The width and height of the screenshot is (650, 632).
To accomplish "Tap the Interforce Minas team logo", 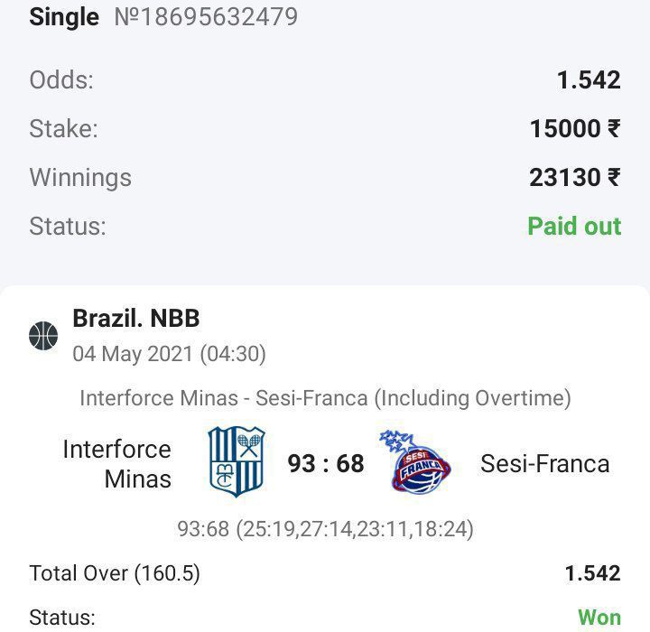I will point(237,462).
